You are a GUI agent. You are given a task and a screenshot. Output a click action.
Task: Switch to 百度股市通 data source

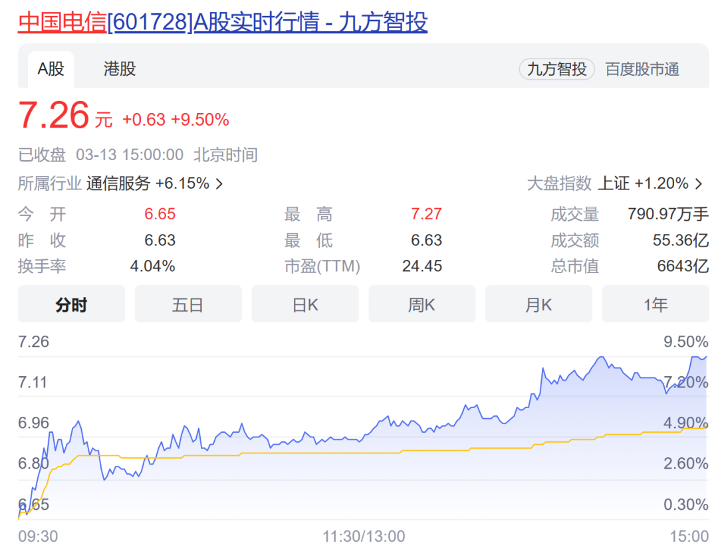coord(642,69)
